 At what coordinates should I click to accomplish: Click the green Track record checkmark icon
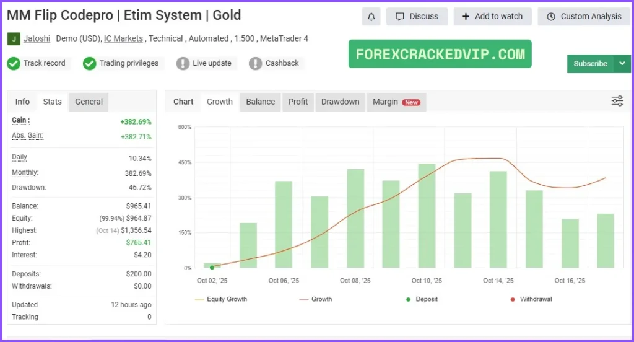click(14, 63)
